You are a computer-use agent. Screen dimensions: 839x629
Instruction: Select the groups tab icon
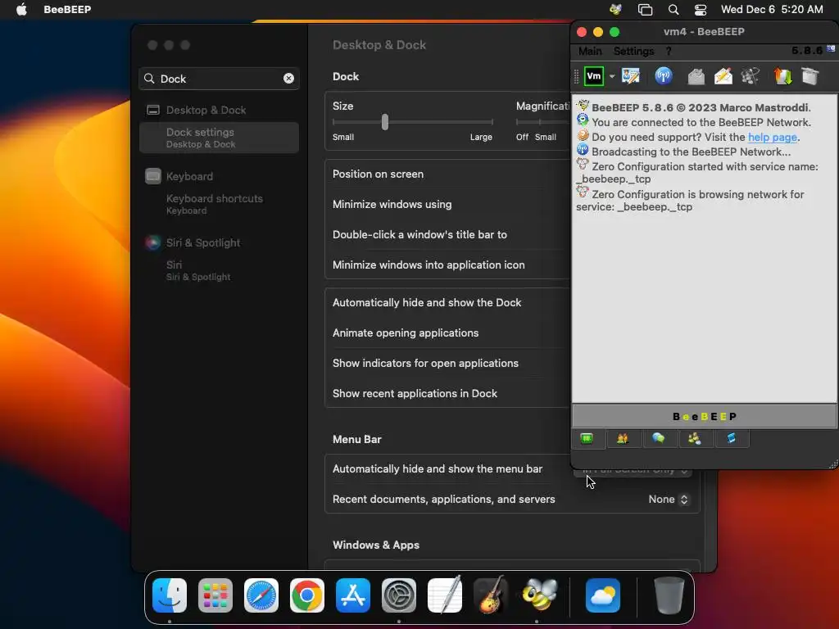695,439
